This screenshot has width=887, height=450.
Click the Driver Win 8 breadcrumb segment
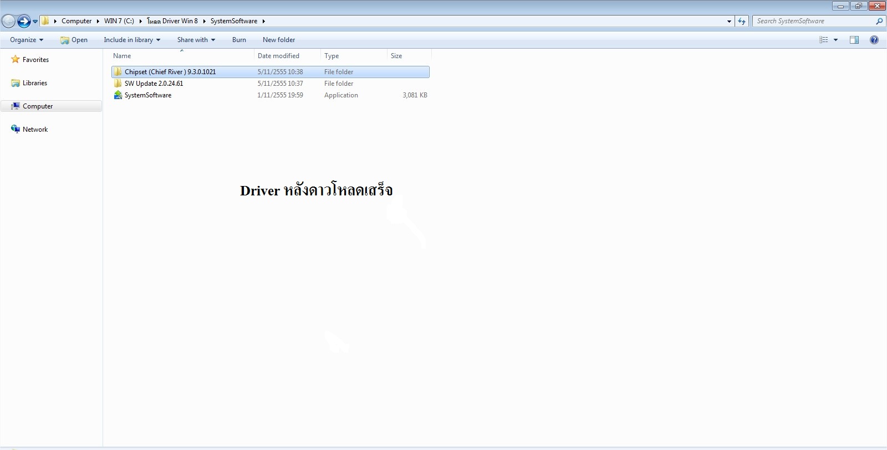172,21
